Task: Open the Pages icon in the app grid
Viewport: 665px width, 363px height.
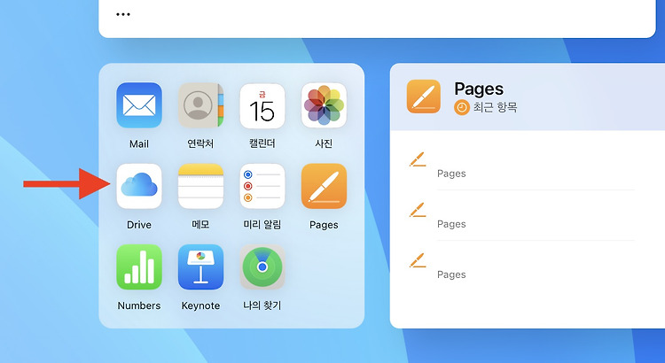Action: 324,186
